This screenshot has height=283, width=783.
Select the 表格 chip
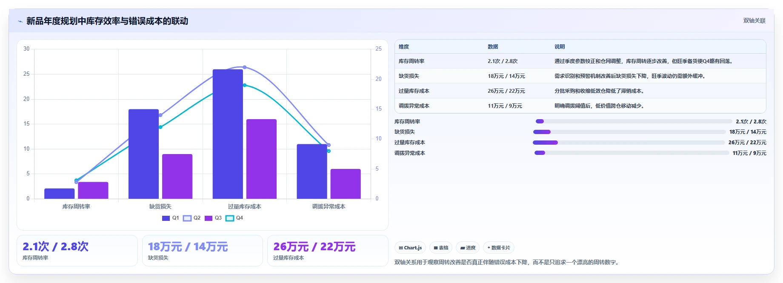pyautogui.click(x=441, y=248)
